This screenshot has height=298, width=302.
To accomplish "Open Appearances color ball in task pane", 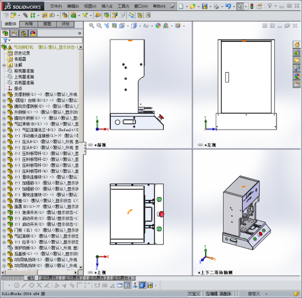I will tap(297, 76).
